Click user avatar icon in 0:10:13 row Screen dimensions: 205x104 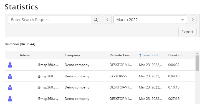(x=10, y=87)
